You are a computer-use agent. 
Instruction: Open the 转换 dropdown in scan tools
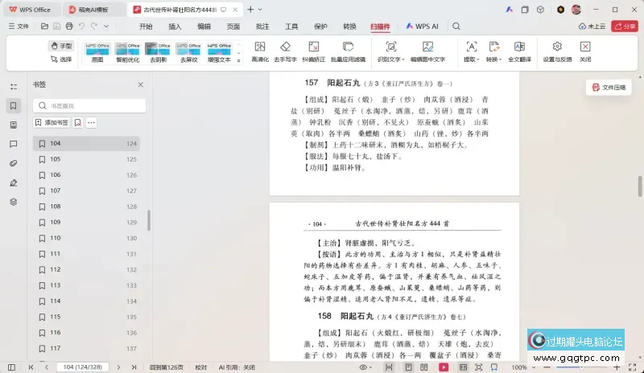(x=493, y=51)
